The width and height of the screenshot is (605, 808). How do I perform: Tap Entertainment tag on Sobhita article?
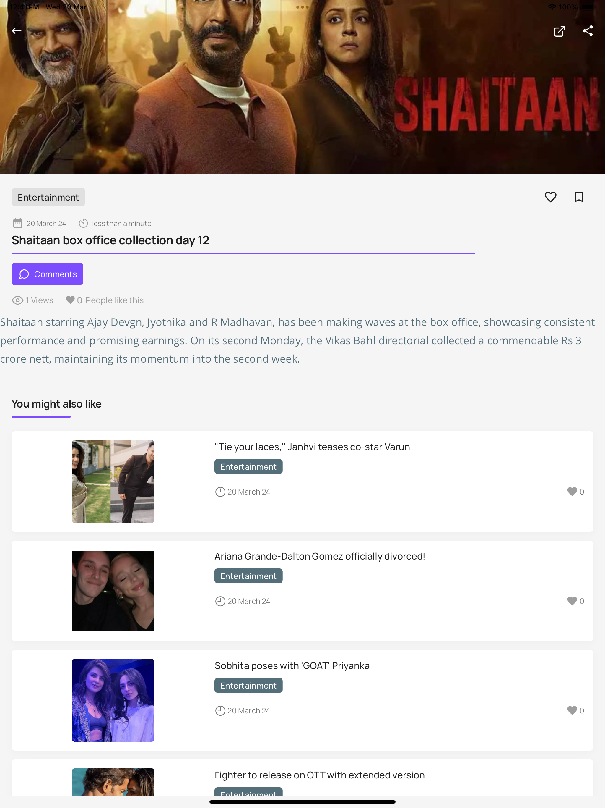point(248,685)
